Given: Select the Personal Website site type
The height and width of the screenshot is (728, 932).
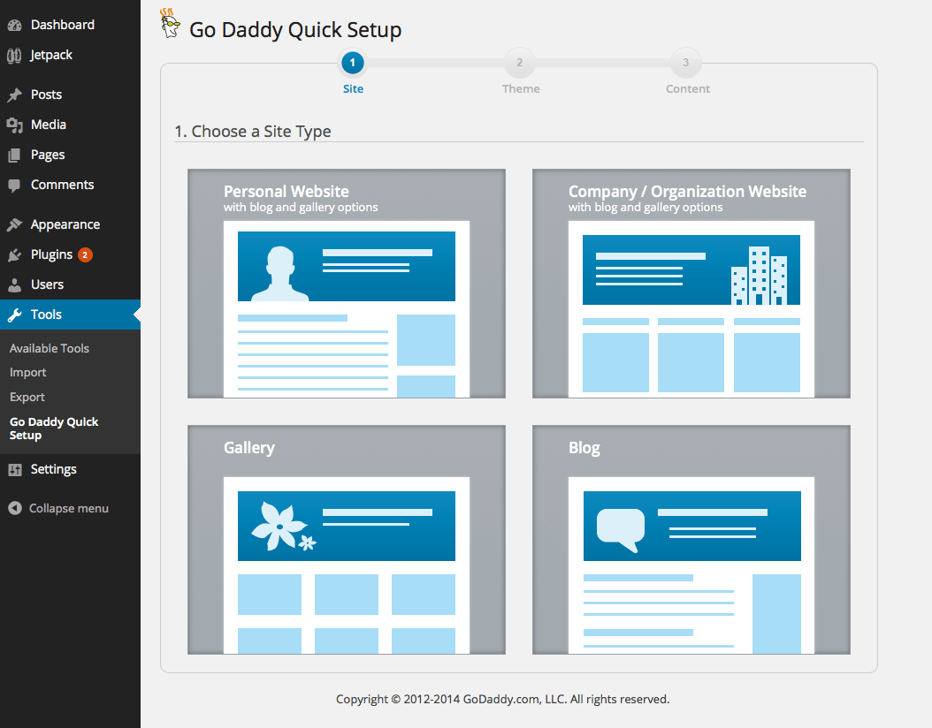Looking at the screenshot, I should tap(346, 283).
